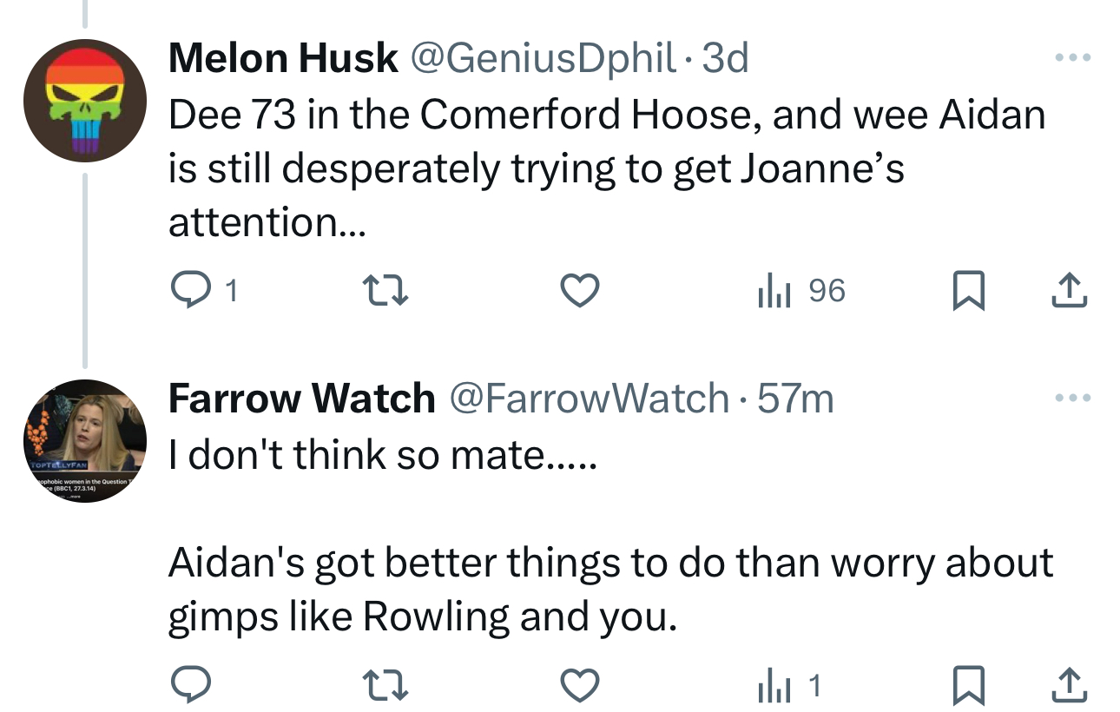This screenshot has height=712, width=1120.
Task: View analytics on Farrow Watch reply
Action: 788,688
